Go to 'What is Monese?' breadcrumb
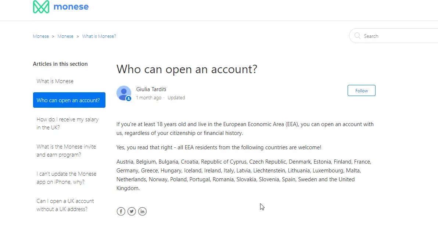This screenshot has width=438, height=225. [99, 36]
